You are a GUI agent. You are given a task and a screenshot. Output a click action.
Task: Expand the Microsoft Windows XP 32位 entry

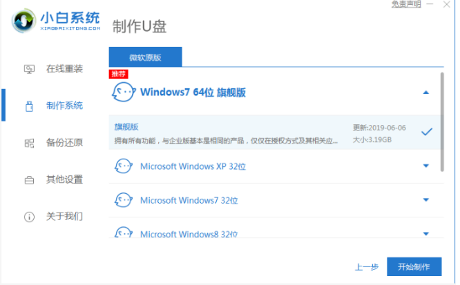point(426,166)
